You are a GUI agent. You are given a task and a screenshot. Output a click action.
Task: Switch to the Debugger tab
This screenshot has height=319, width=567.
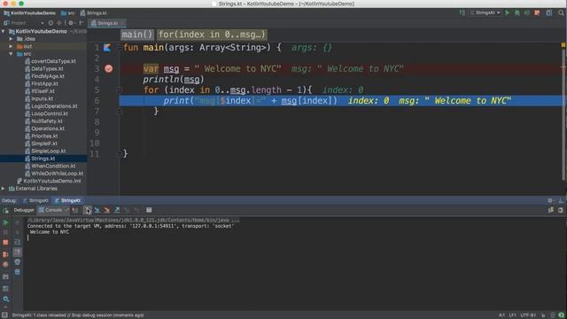coord(24,210)
